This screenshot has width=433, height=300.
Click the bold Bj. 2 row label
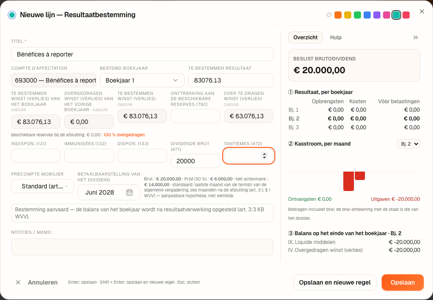coord(294,119)
